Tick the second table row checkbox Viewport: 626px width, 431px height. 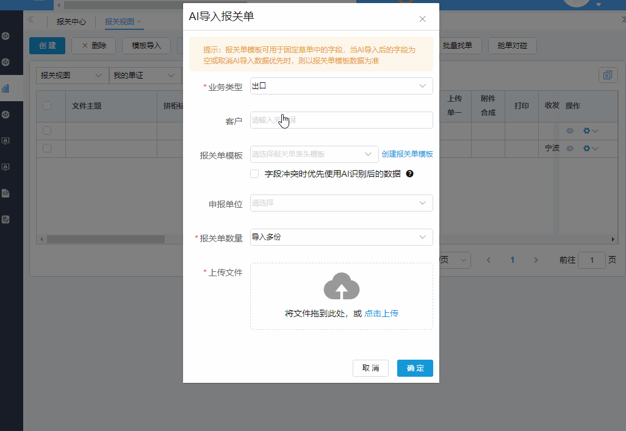pos(47,148)
